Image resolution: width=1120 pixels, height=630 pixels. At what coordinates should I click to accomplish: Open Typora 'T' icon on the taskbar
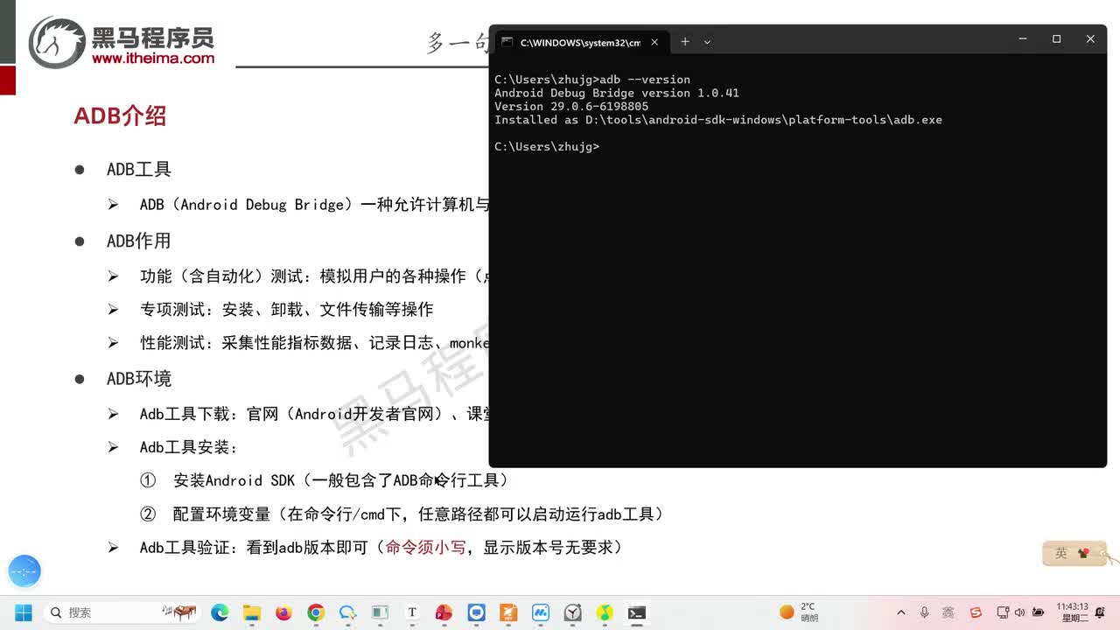click(x=412, y=612)
